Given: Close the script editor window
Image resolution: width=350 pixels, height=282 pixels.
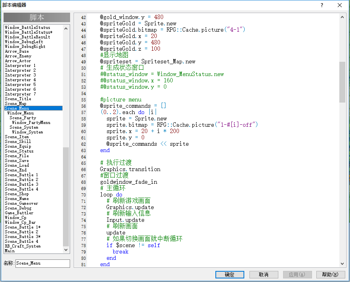Looking at the screenshot, I should point(340,5).
